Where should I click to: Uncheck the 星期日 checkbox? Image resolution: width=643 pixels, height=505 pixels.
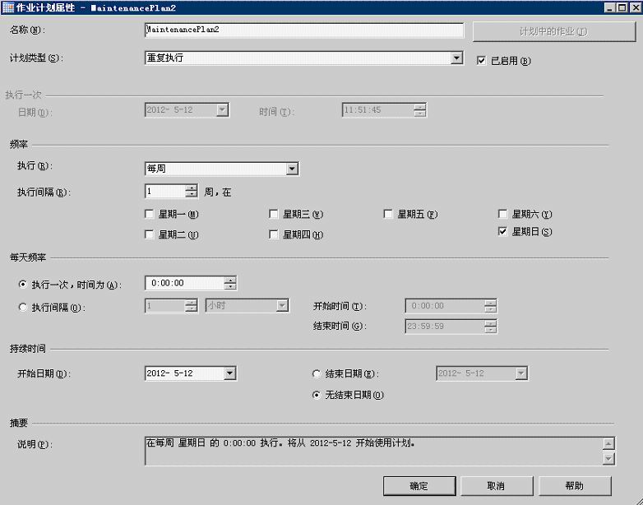point(503,232)
